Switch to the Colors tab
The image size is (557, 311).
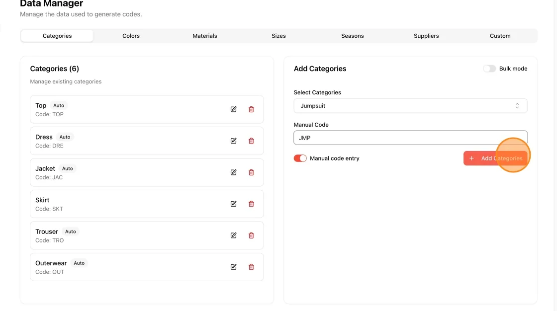point(131,36)
